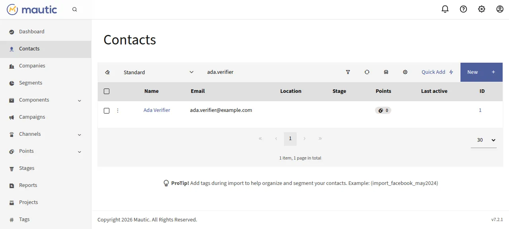Viewport: 509px width, 229px height.
Task: Click the Quick Add button
Action: [437, 72]
